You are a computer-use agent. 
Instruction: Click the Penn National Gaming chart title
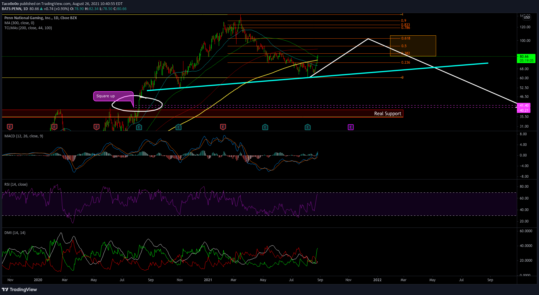click(41, 18)
